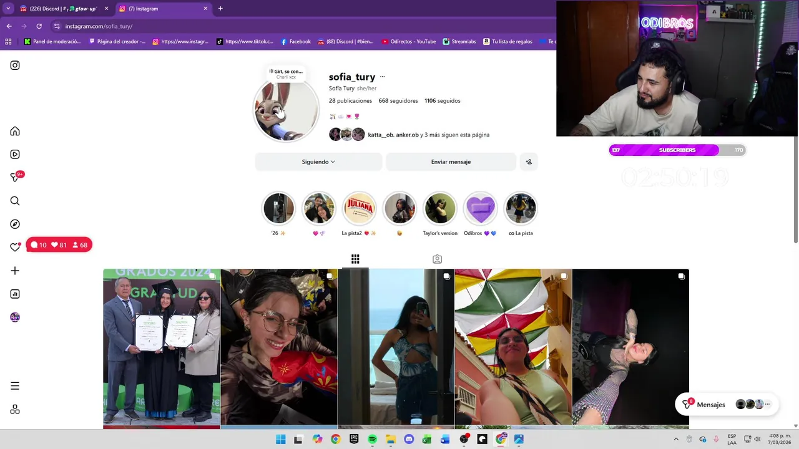The image size is (799, 449).
Task: Show hidden system tray icons chevron
Action: tap(675, 440)
